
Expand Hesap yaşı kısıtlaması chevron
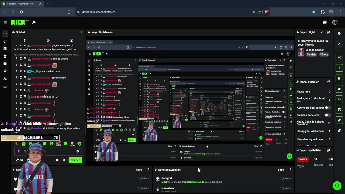click(x=329, y=131)
